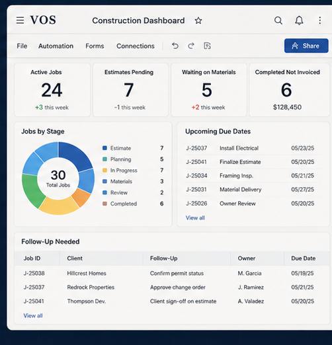The width and height of the screenshot is (332, 345).
Task: Click the redo arrow icon
Action: [191, 46]
